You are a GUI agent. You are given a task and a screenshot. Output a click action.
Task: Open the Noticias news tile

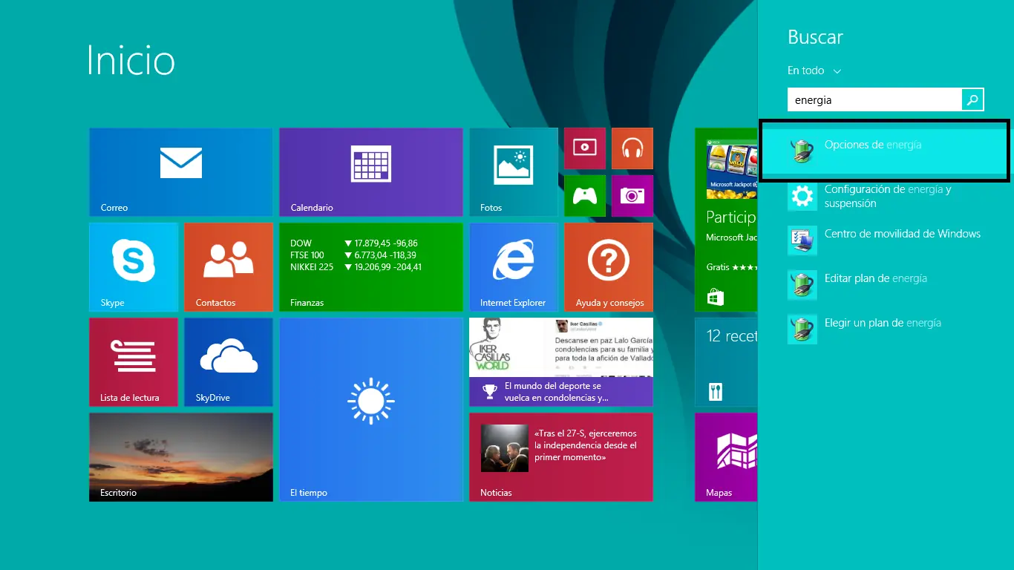561,457
